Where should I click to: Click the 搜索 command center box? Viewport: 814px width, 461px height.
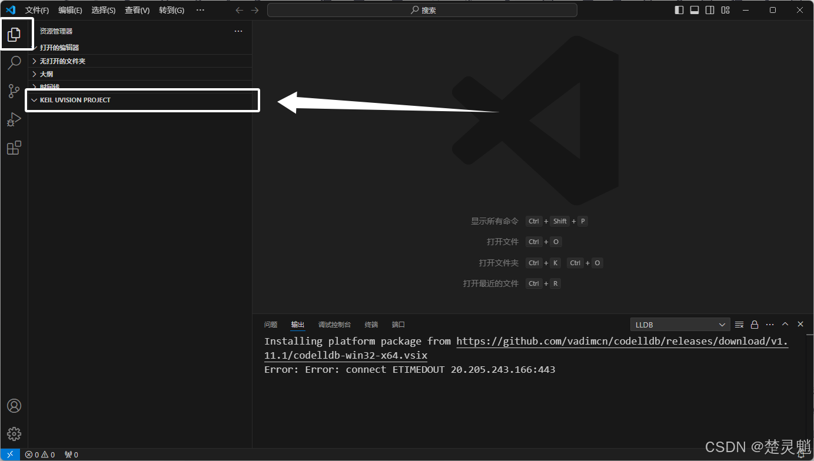coord(422,10)
